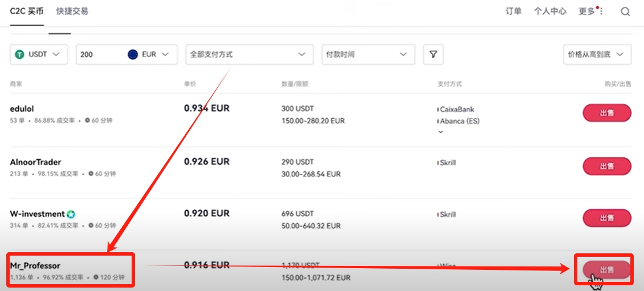Image resolution: width=644 pixels, height=291 pixels.
Task: Click the Abanca (ES) payment method
Action: (x=458, y=121)
